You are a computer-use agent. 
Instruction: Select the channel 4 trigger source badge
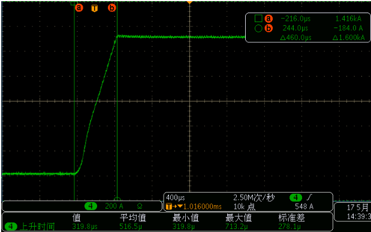tap(295, 197)
